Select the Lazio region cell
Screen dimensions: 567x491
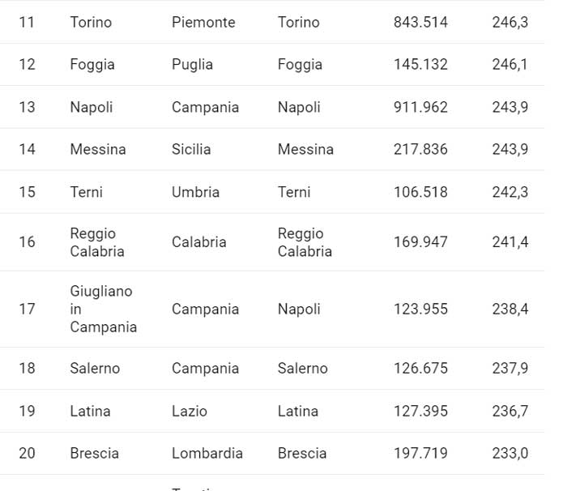(189, 411)
